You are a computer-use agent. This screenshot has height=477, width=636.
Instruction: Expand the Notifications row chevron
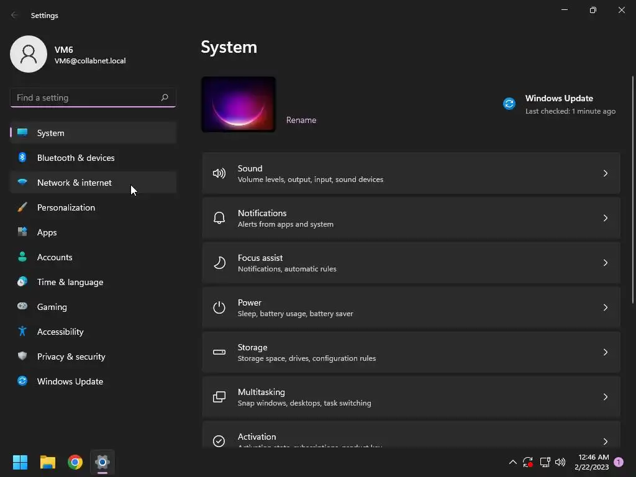[x=605, y=218]
